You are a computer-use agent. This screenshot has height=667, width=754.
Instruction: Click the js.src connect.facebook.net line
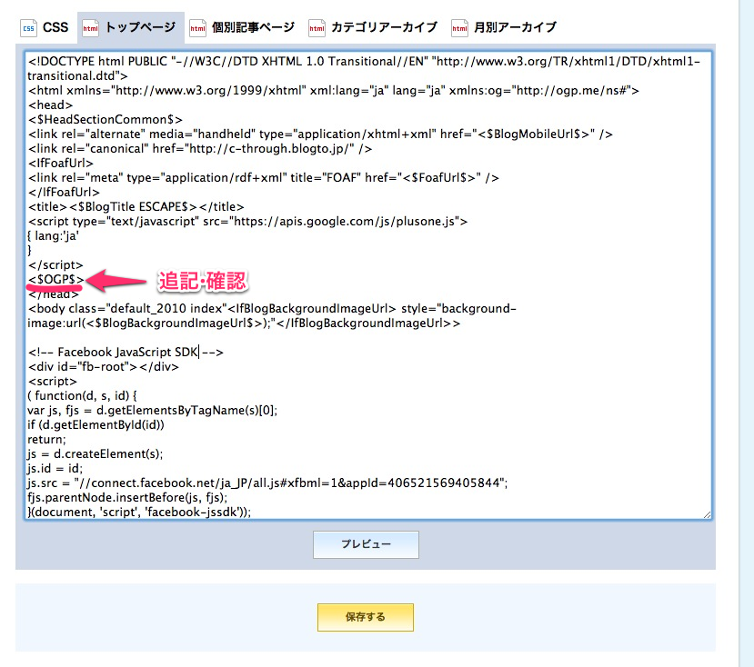coord(267,483)
